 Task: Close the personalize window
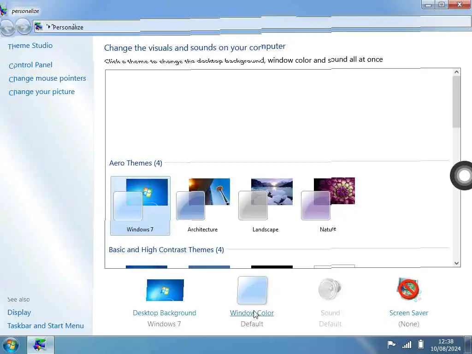click(460, 5)
